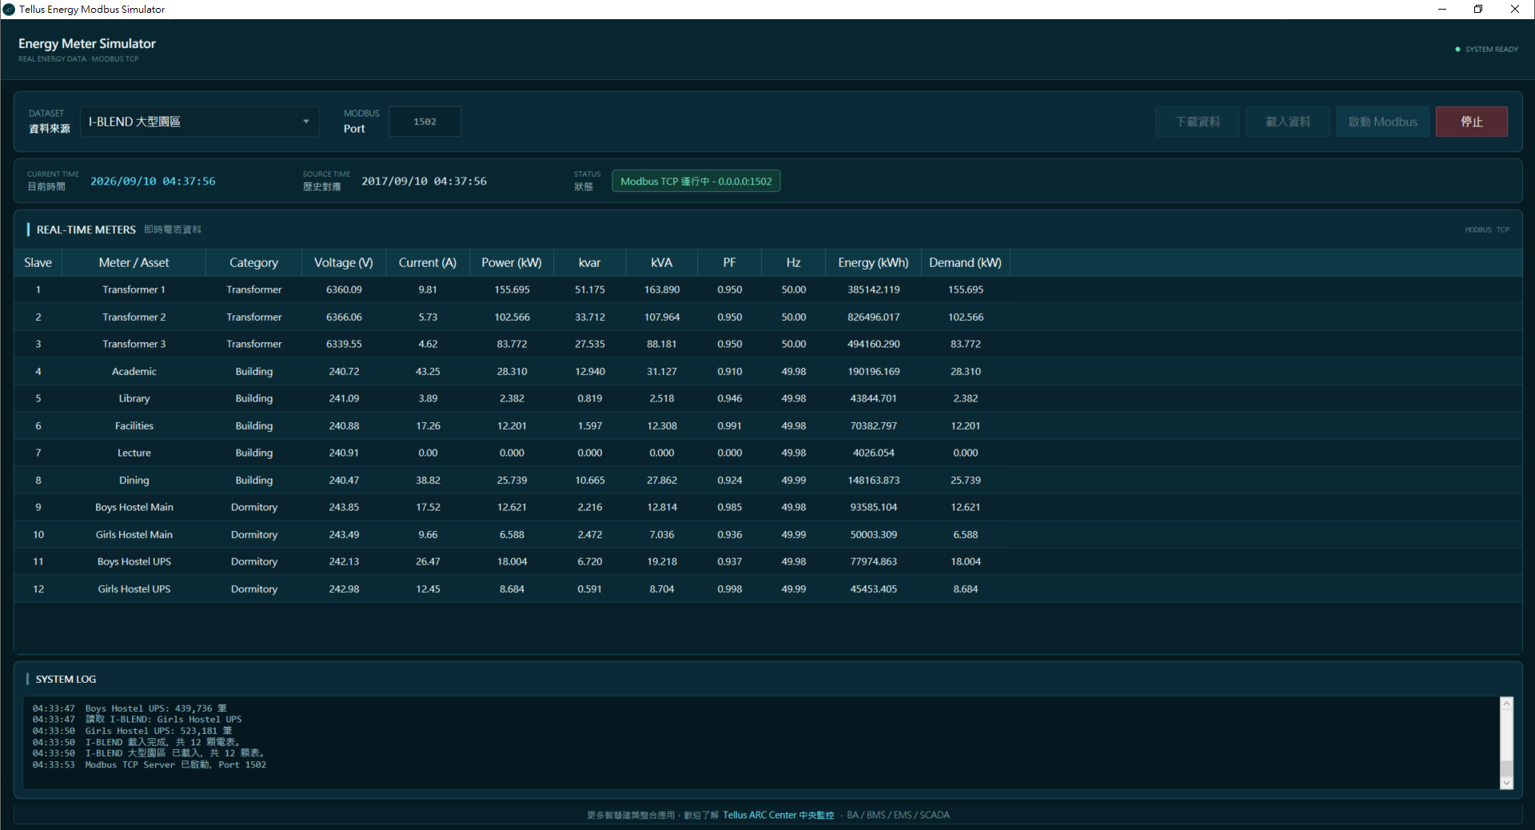
Task: Click the Power (kW) column header
Action: coord(512,262)
